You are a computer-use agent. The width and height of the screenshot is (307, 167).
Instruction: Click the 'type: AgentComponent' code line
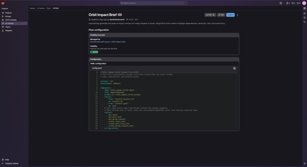click(114, 92)
